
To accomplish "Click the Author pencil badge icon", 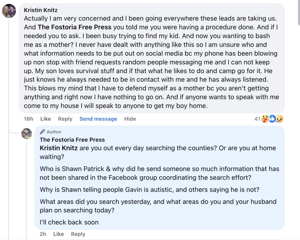I will point(42,132).
